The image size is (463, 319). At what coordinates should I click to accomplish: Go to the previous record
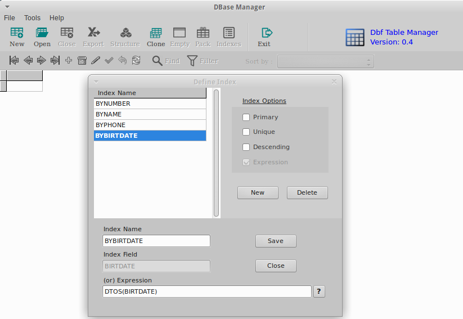coord(28,60)
